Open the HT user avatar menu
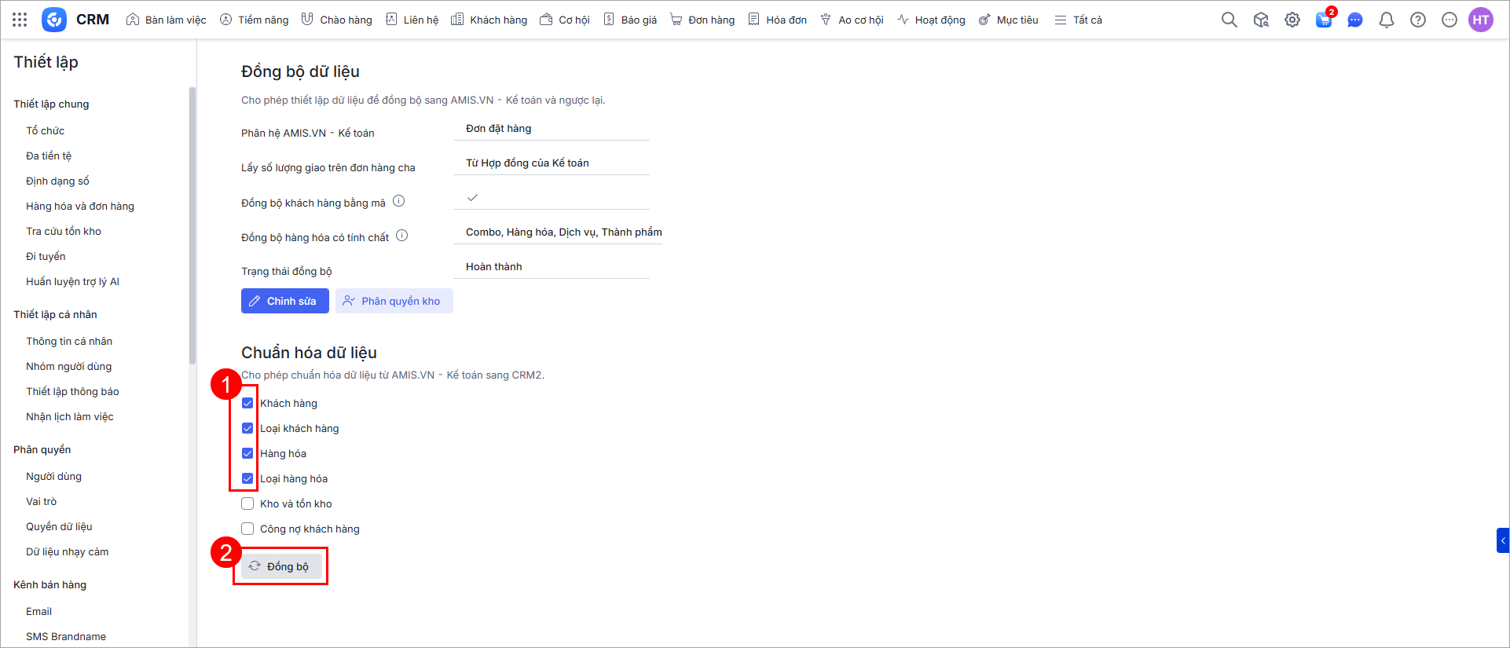Screen dimensions: 1510x648 tap(1480, 20)
